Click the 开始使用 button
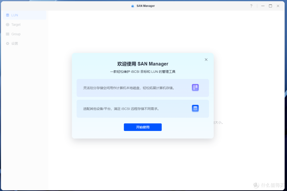The height and width of the screenshot is (191, 287). [x=143, y=127]
